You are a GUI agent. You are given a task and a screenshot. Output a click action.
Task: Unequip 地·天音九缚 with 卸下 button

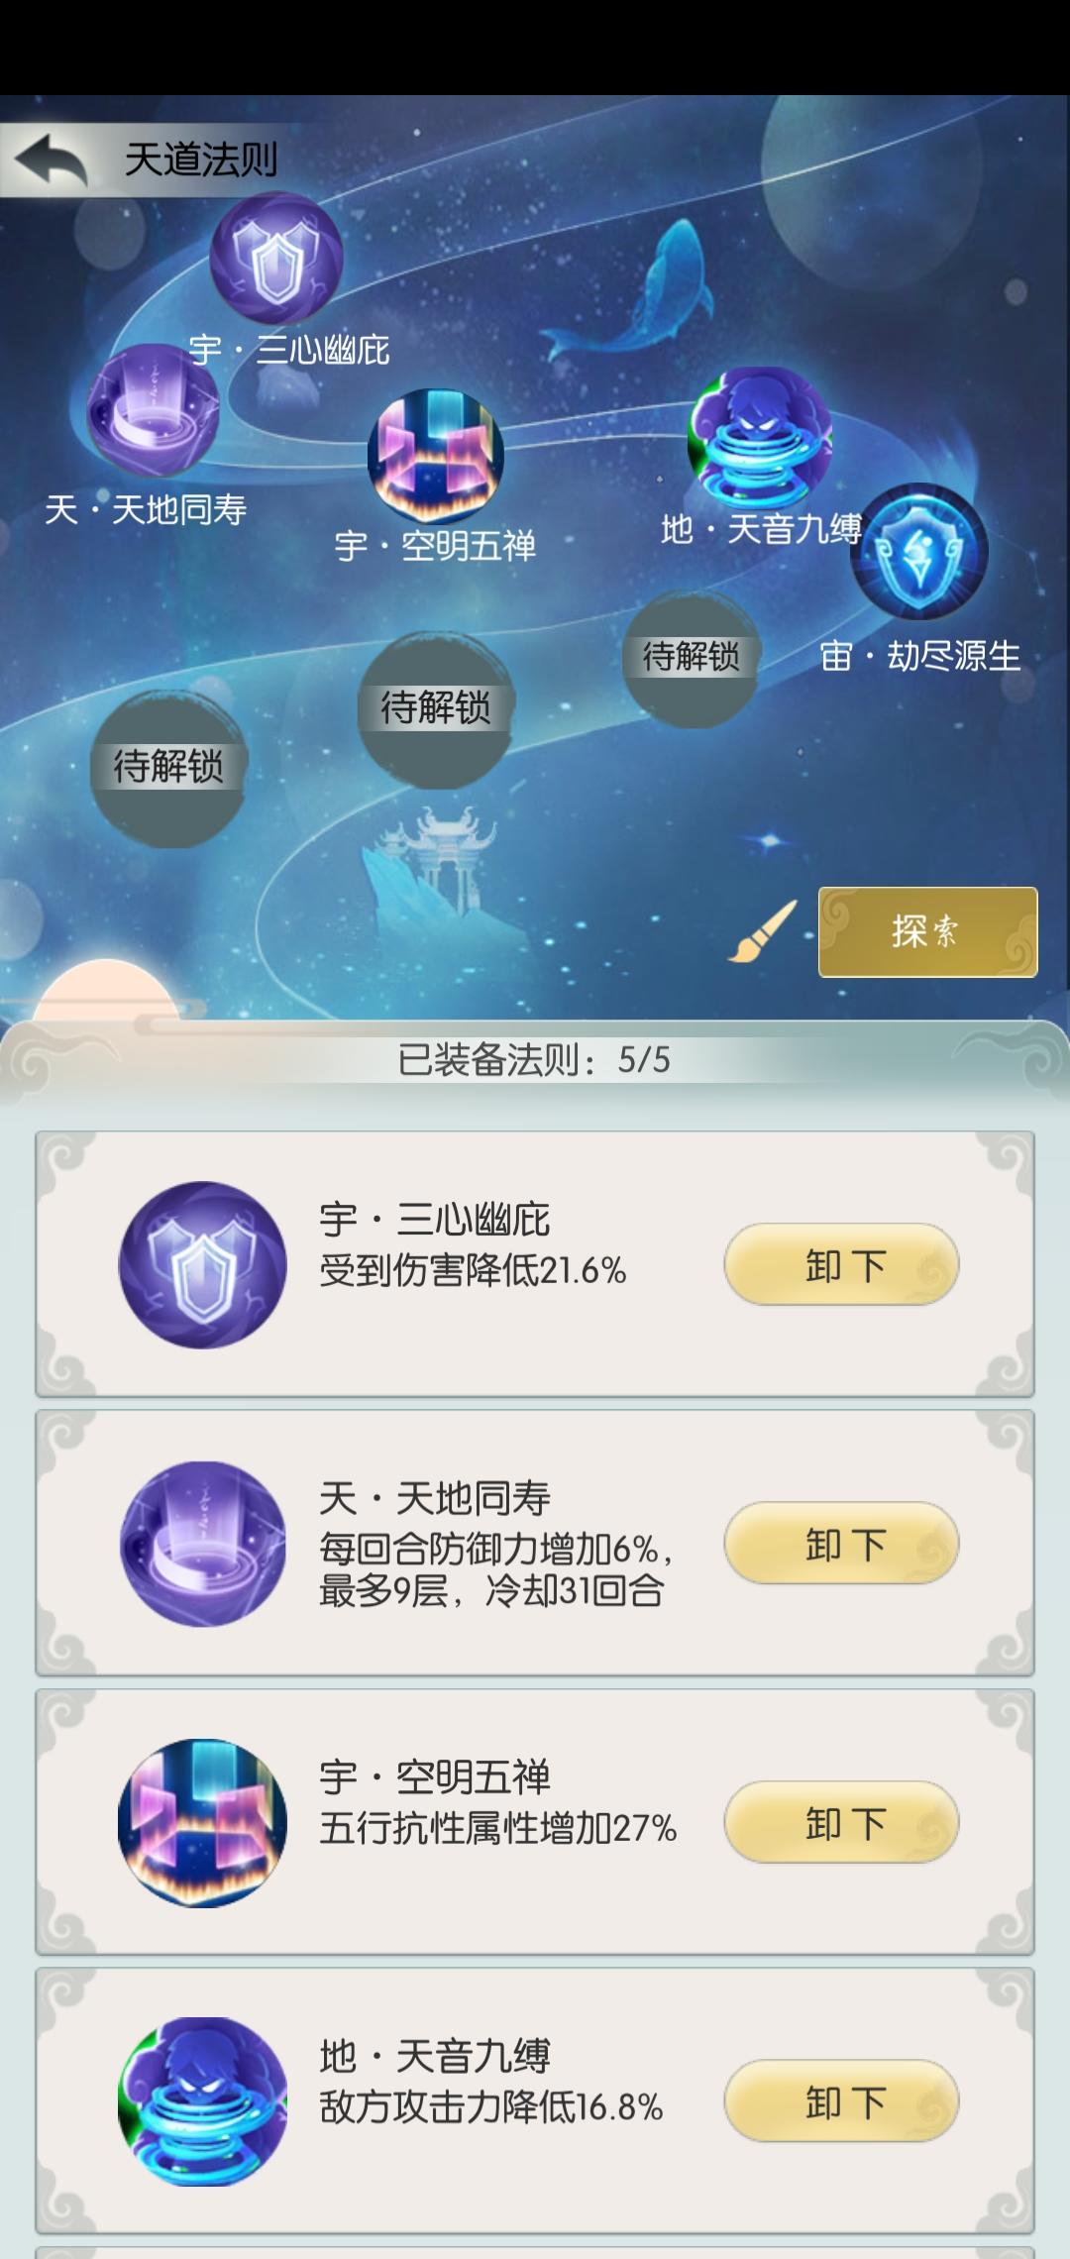pyautogui.click(x=842, y=2100)
